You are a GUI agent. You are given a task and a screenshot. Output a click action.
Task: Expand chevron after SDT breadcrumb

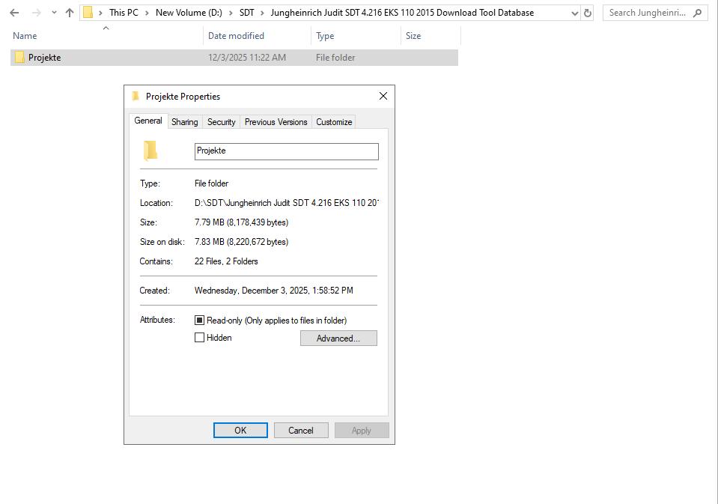pos(262,13)
